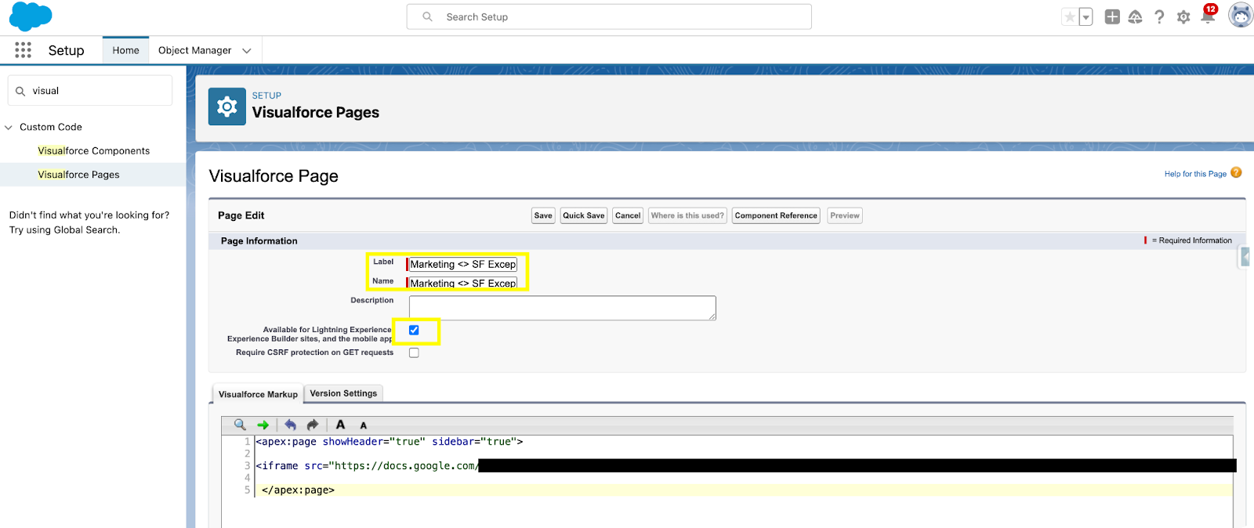Screen dimensions: 1254x528
Task: Open the favorites list dropdown arrow
Action: click(x=1086, y=17)
